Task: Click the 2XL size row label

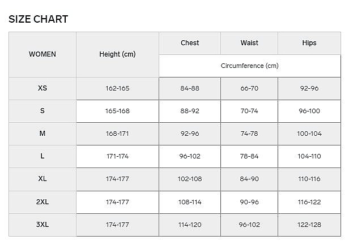Action: 42,202
